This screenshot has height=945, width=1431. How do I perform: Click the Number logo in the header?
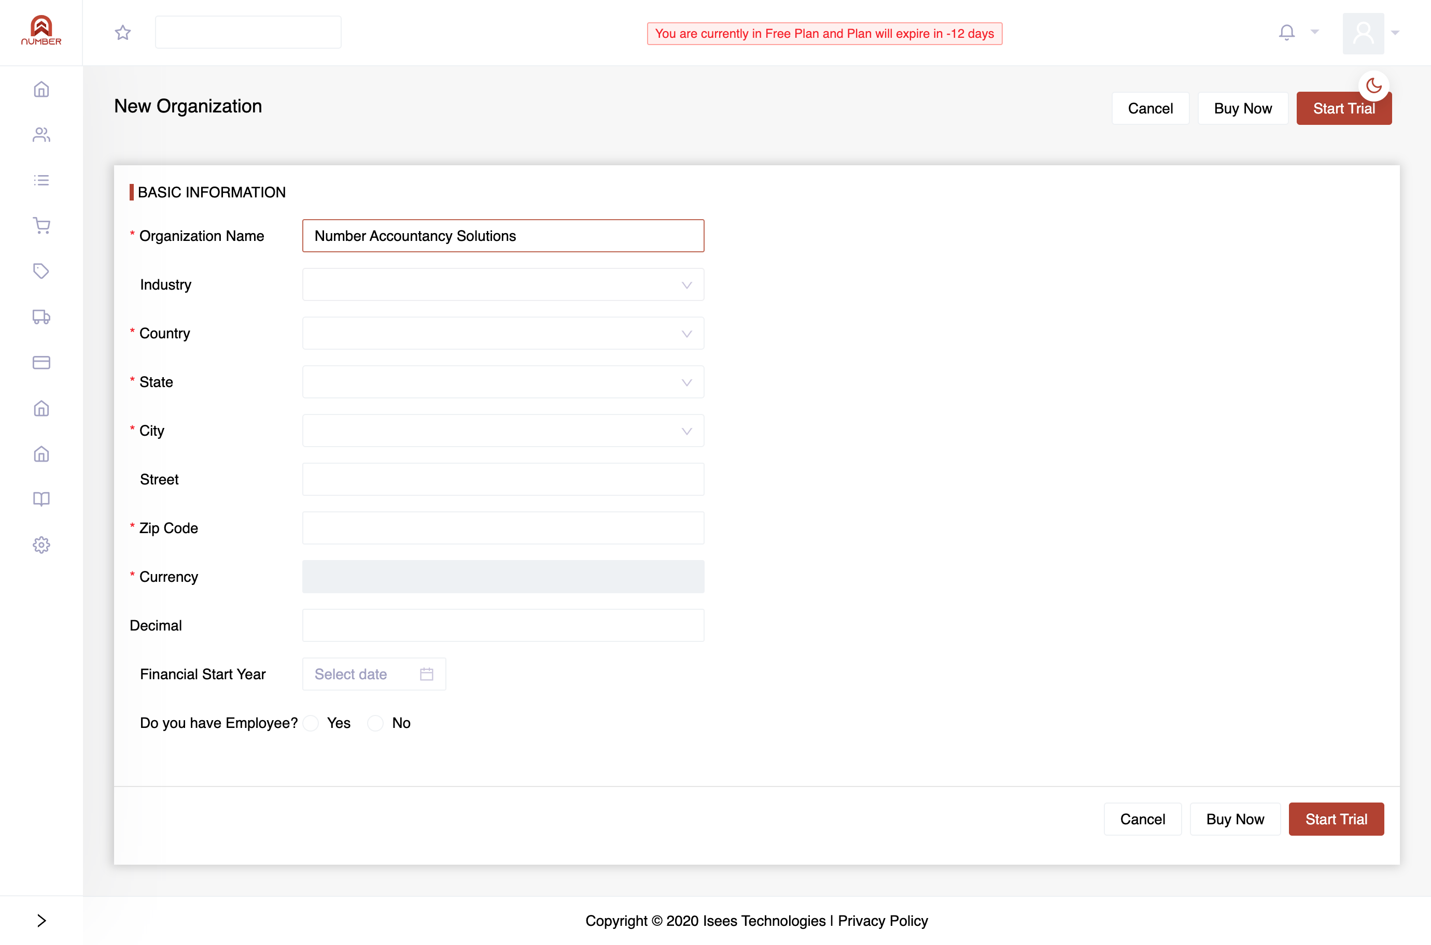point(41,30)
